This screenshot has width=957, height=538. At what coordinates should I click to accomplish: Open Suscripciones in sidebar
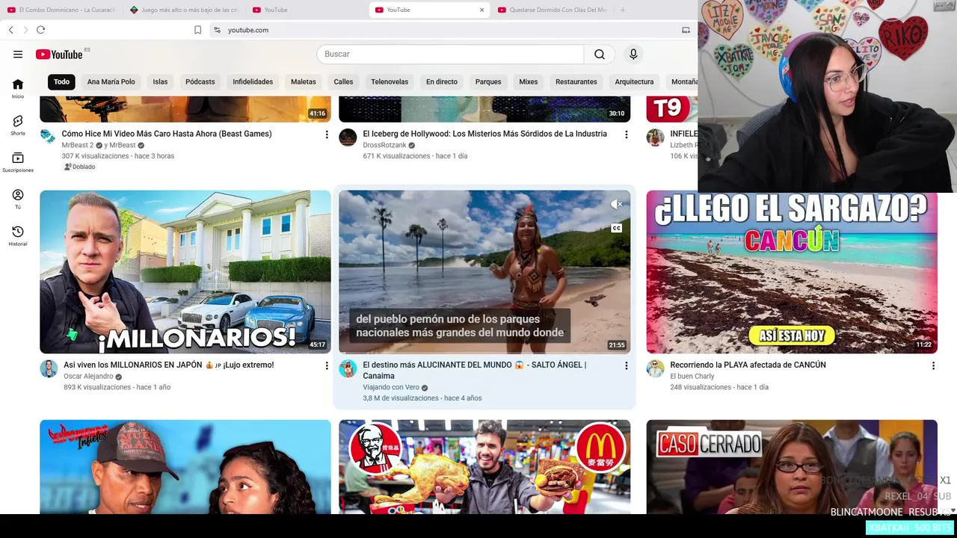coord(18,162)
